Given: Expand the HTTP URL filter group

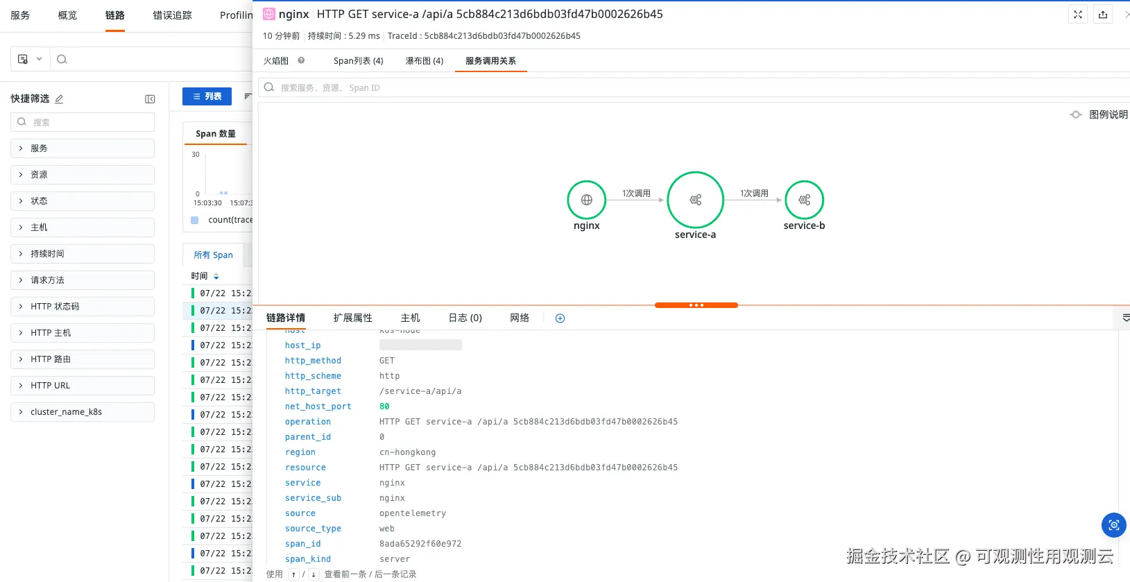Looking at the screenshot, I should (83, 386).
